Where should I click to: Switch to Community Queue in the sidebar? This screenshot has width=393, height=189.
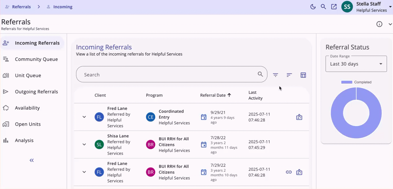(x=36, y=59)
